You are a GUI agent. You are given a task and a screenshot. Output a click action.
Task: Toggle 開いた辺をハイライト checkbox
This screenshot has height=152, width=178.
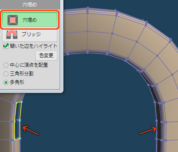click(6, 46)
